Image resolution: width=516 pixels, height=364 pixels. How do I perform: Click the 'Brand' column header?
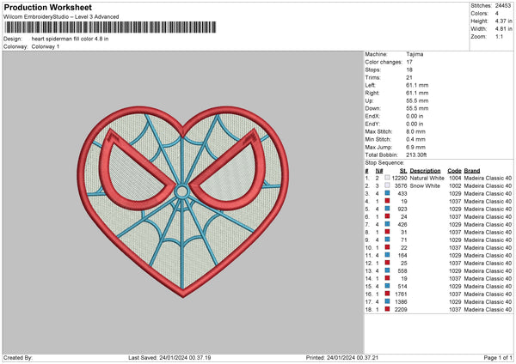coord(472,171)
